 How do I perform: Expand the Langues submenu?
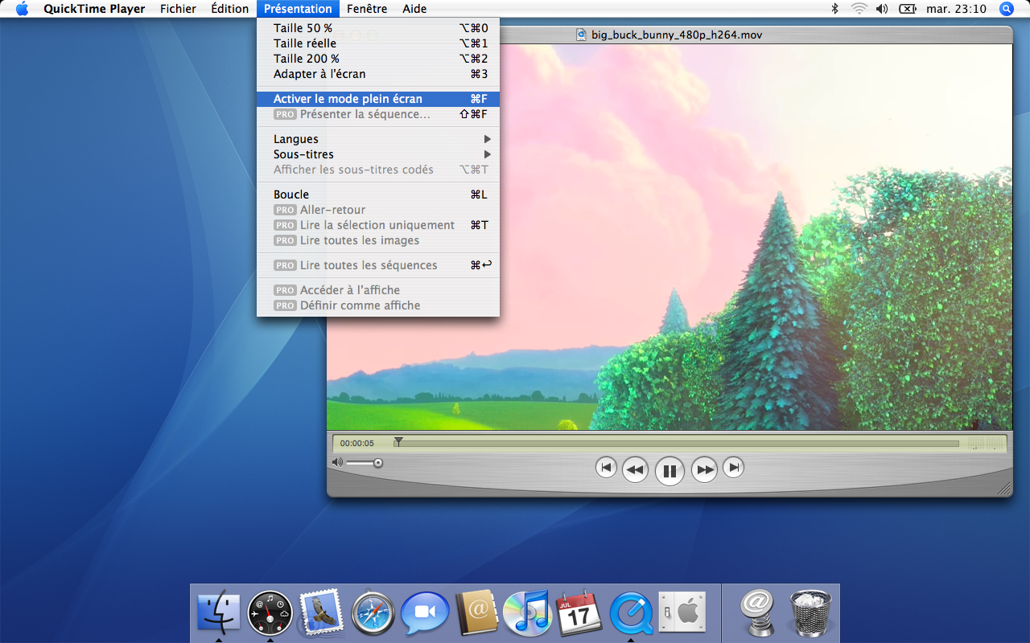pyautogui.click(x=378, y=139)
